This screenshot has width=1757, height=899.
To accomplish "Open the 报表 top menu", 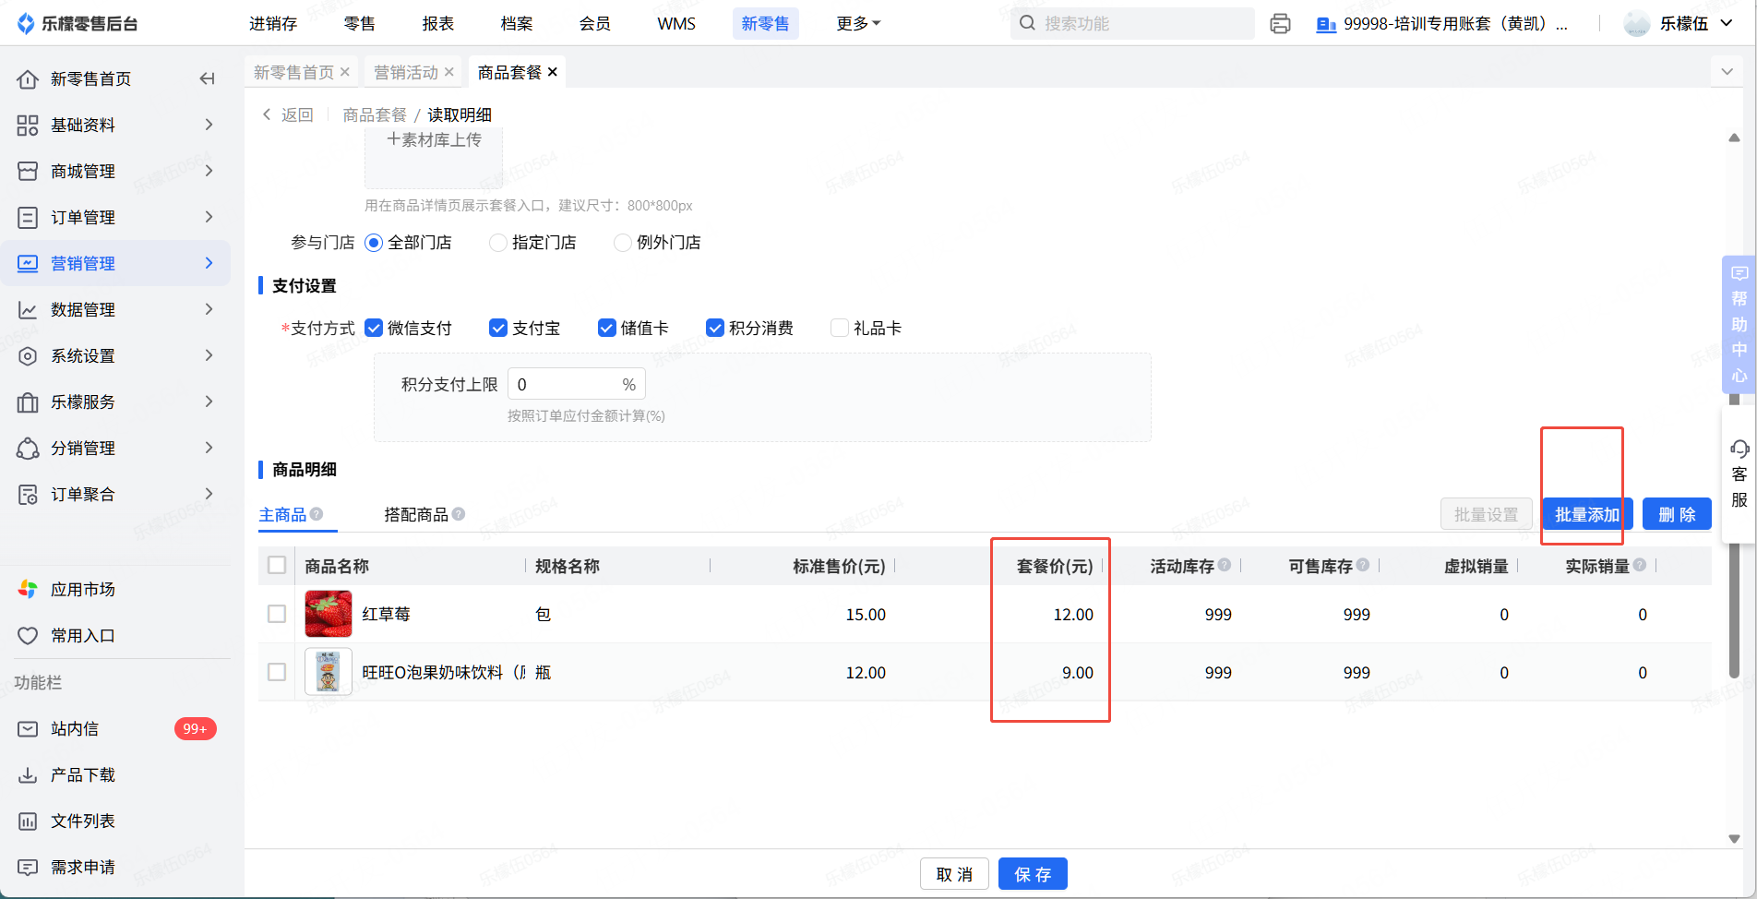I will 438,23.
